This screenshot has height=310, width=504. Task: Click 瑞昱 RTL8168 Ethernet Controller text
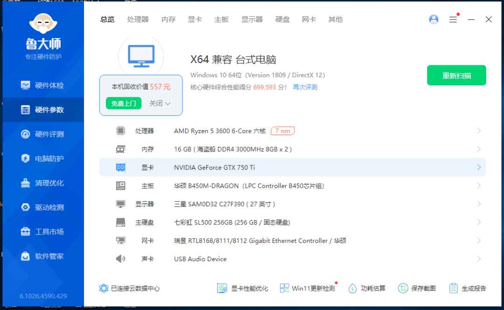[260, 241]
